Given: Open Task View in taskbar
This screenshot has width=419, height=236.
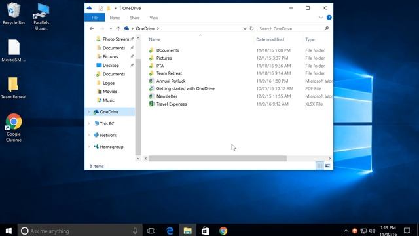Looking at the screenshot, I should (151, 231).
